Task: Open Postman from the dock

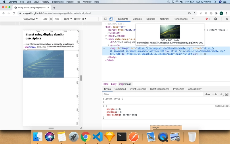Action: coord(133,137)
